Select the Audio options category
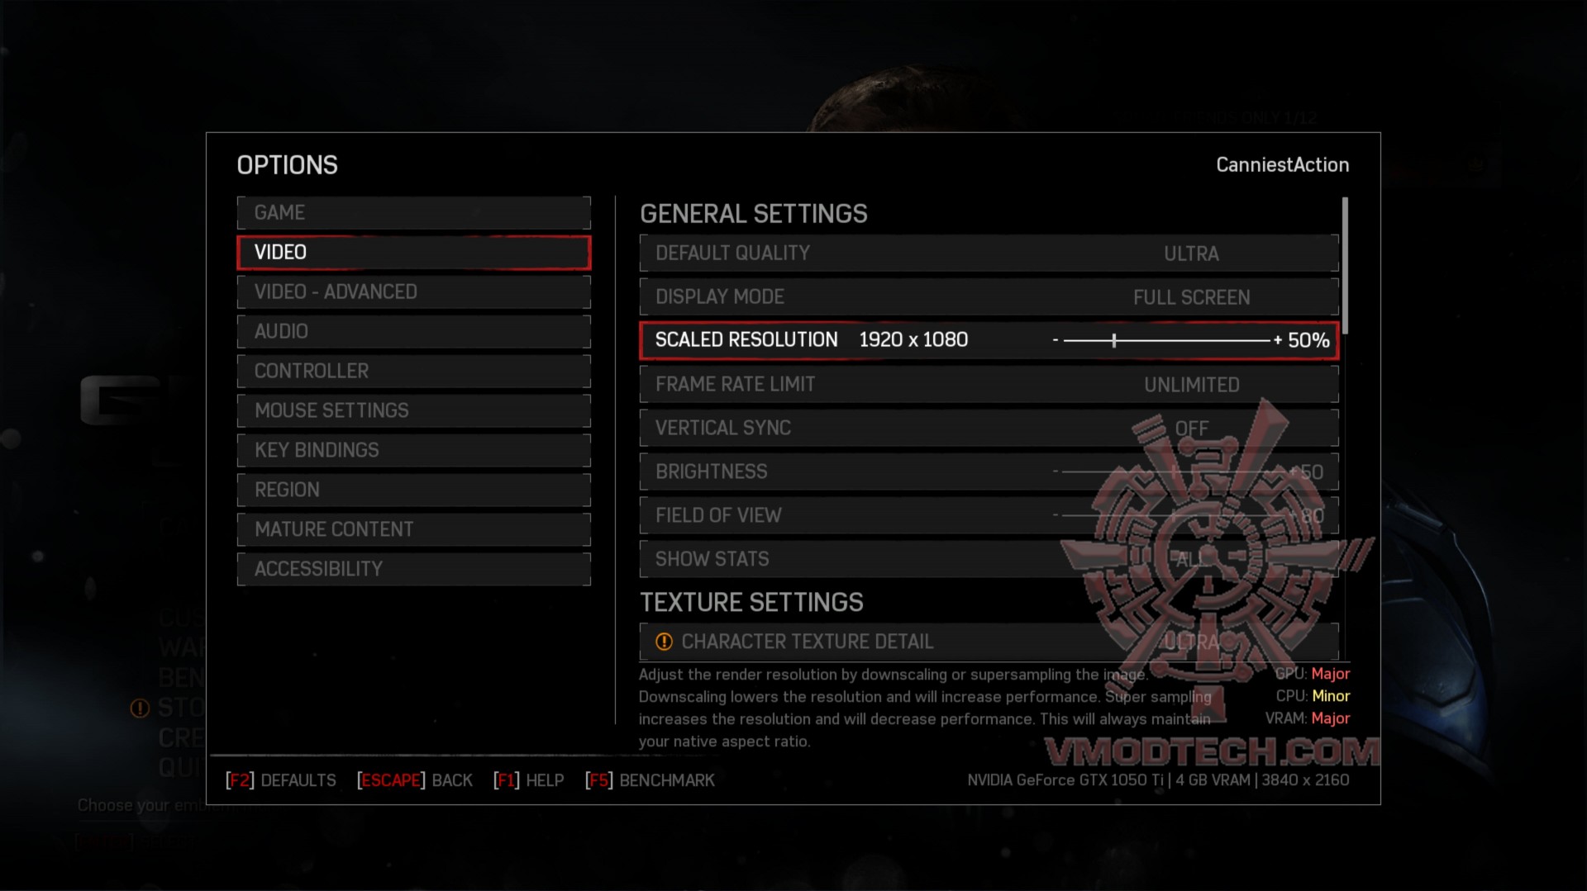This screenshot has width=1587, height=891. click(x=413, y=331)
